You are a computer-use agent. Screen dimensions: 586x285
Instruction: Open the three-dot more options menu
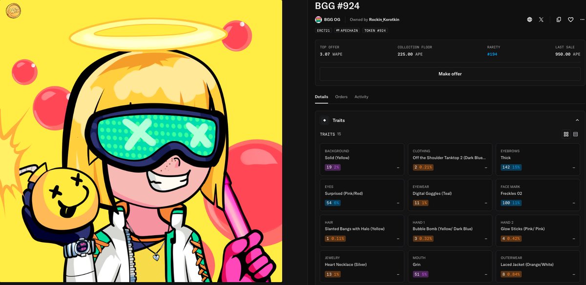click(582, 20)
